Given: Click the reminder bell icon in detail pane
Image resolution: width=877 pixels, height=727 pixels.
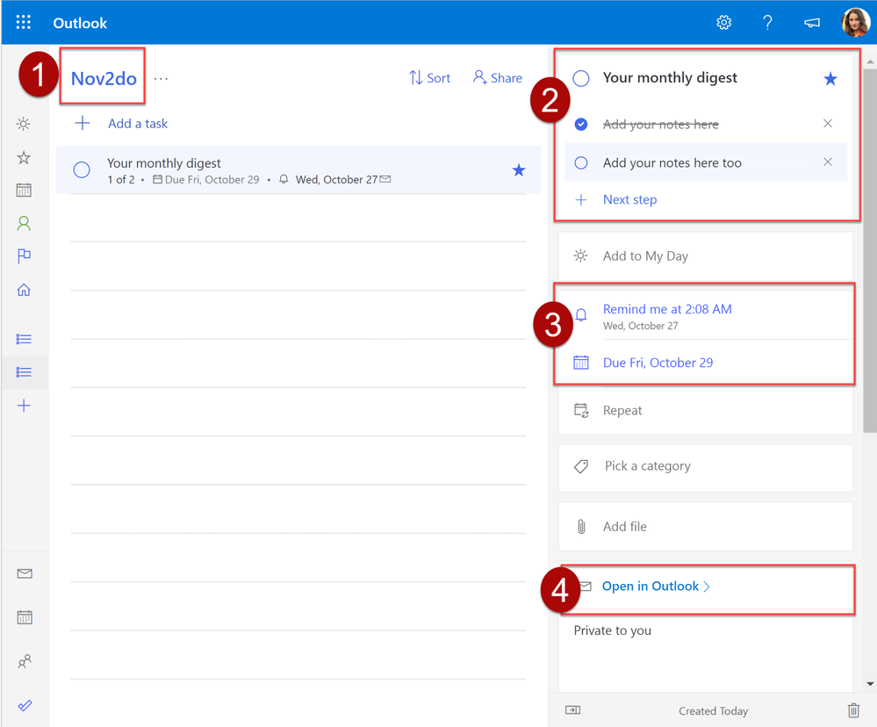Looking at the screenshot, I should pyautogui.click(x=581, y=315).
